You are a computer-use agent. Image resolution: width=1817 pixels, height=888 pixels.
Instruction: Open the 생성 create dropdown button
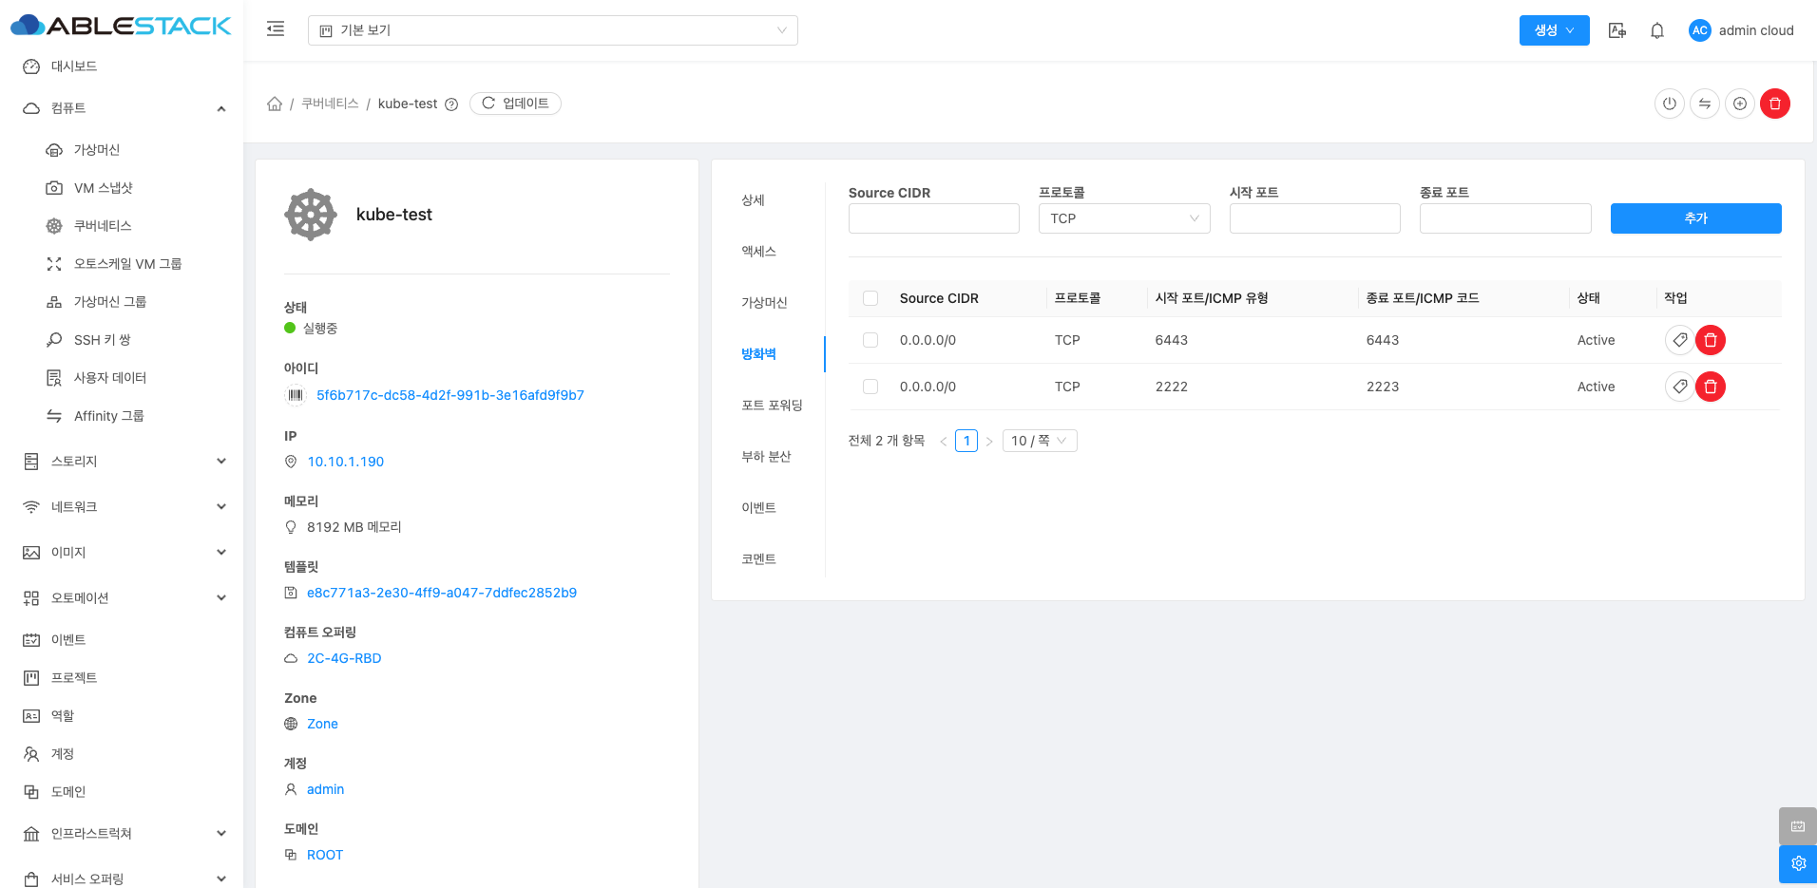coord(1553,30)
